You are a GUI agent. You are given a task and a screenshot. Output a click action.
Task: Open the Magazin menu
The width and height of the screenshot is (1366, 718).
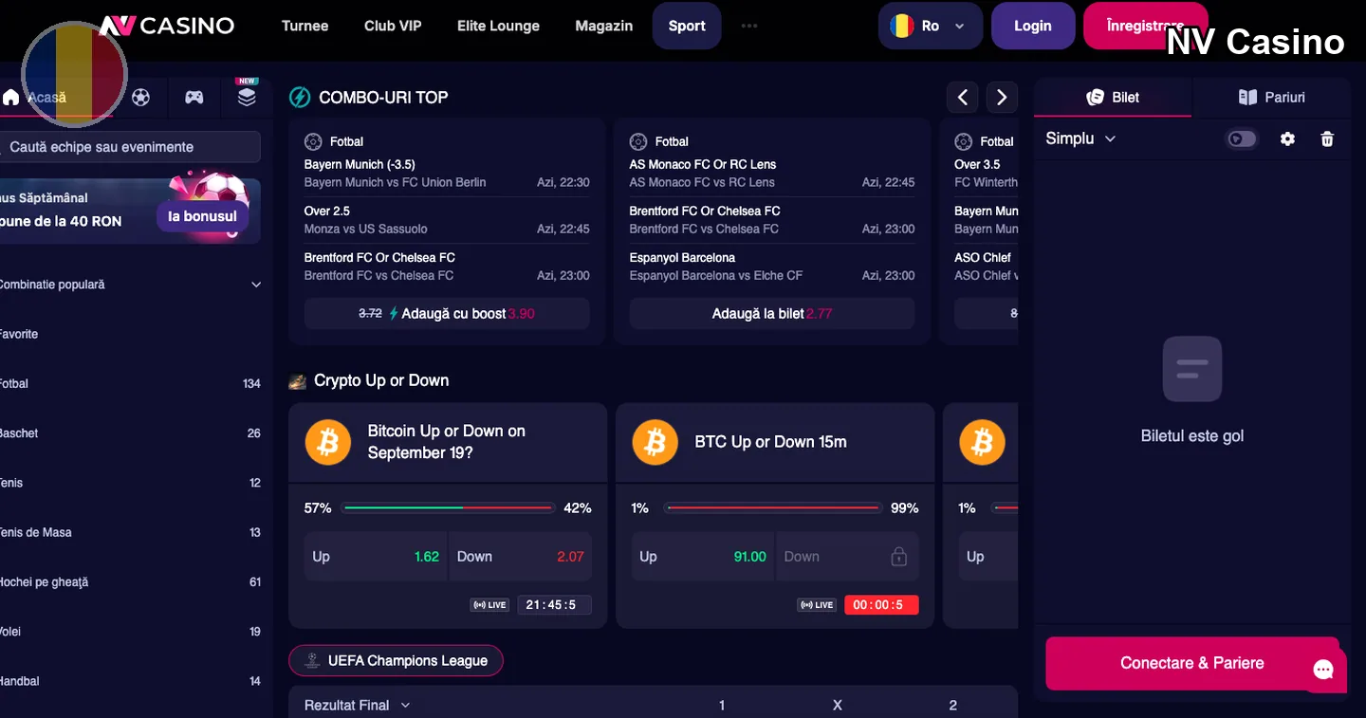604,26
